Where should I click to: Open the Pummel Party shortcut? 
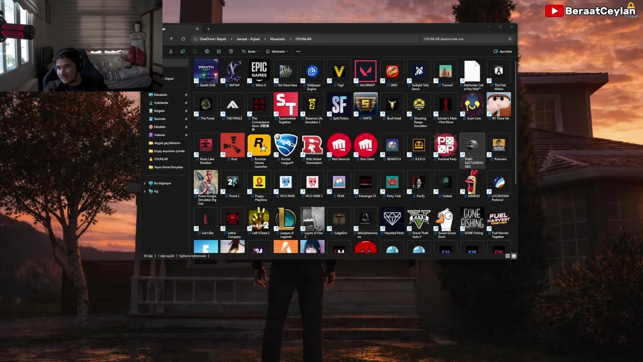(x=446, y=145)
